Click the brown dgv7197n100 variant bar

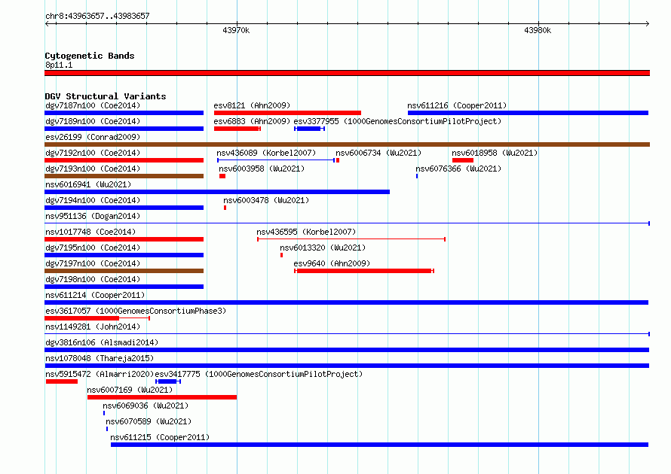click(x=124, y=271)
